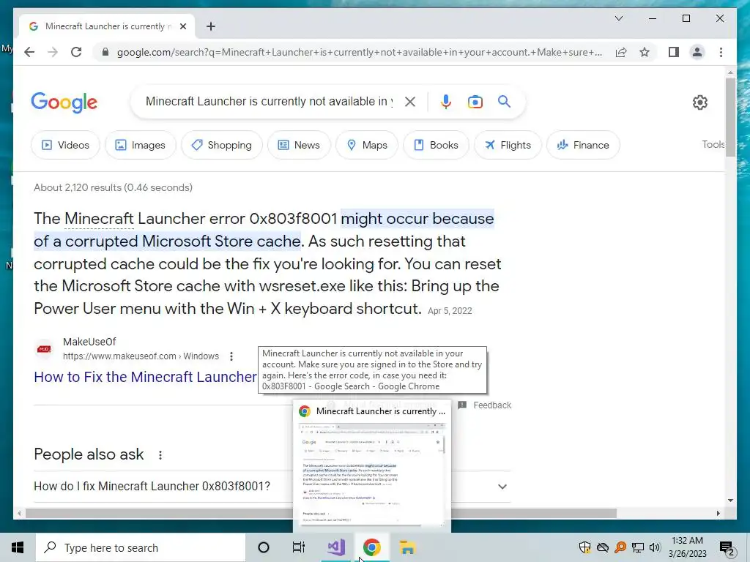Open the Chrome profile menu
750x562 pixels.
click(697, 52)
